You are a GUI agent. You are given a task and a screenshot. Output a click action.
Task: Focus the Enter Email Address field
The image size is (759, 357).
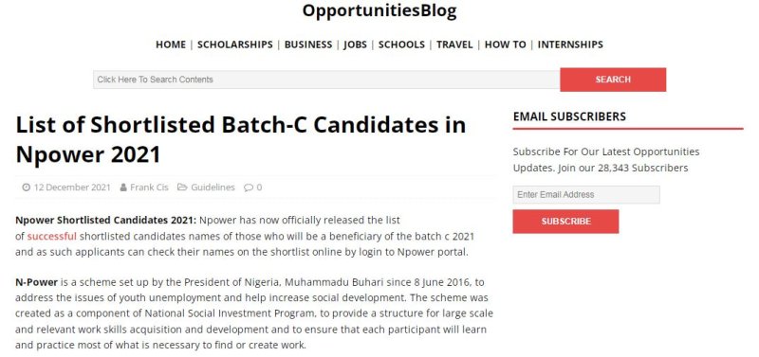pos(586,195)
